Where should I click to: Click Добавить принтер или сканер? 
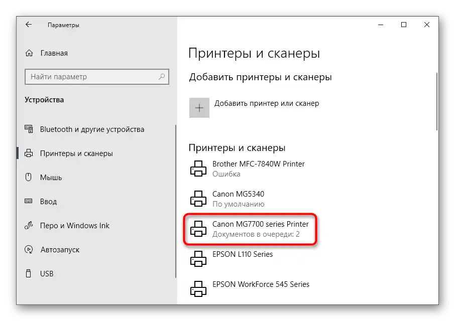click(266, 103)
